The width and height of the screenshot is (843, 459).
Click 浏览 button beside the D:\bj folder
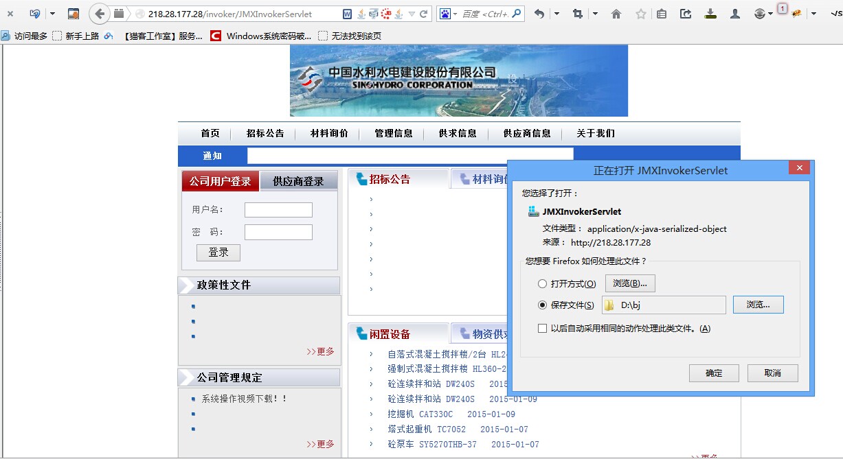coord(758,305)
